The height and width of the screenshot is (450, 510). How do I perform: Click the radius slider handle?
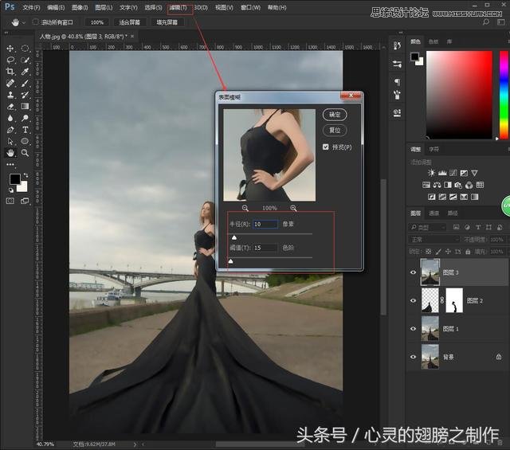click(x=233, y=237)
